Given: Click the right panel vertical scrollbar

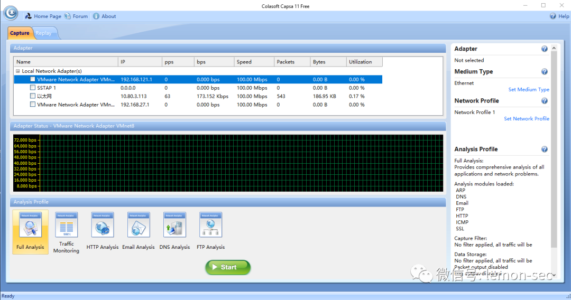Looking at the screenshot, I should (554, 149).
